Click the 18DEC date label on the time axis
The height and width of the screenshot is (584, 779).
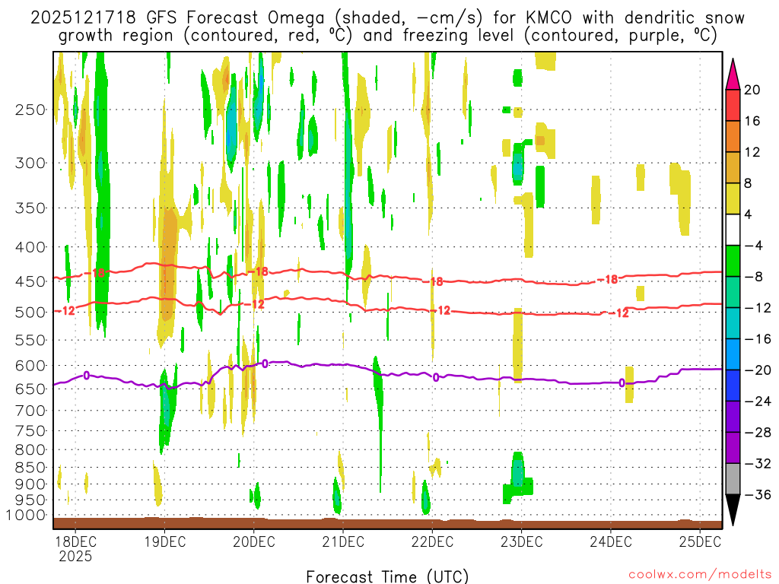75,541
